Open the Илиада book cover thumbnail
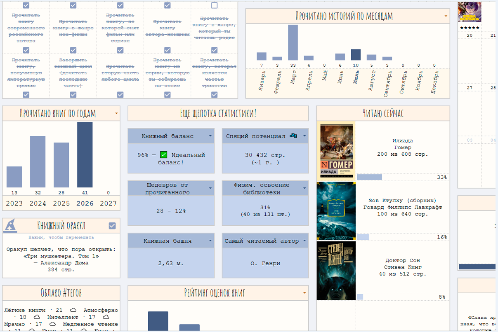 (336, 151)
